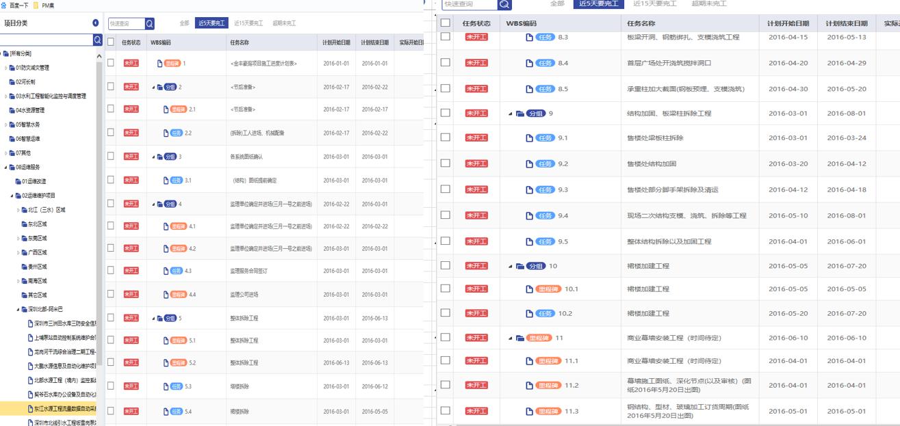The height and width of the screenshot is (426, 900).
Task: Click the search magnifier in project category panel
Action: pyautogui.click(x=97, y=40)
